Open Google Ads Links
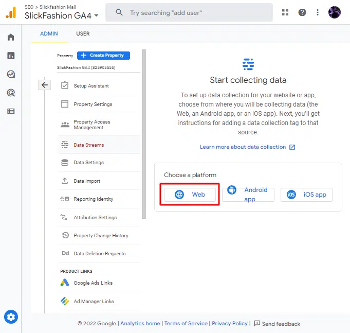350x333 pixels. coord(99,283)
